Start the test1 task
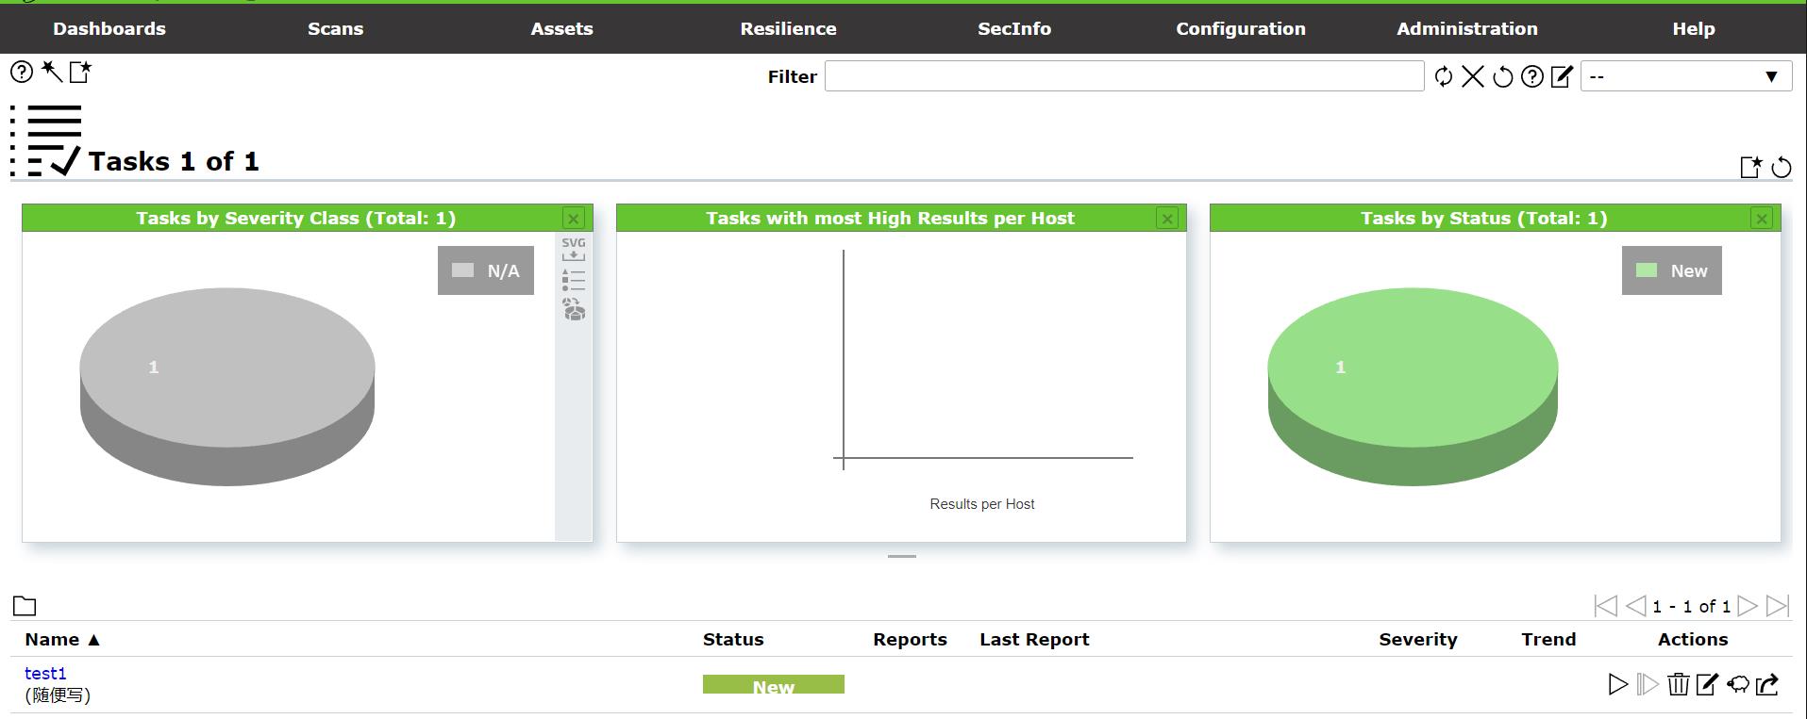The height and width of the screenshot is (719, 1807). (1617, 684)
